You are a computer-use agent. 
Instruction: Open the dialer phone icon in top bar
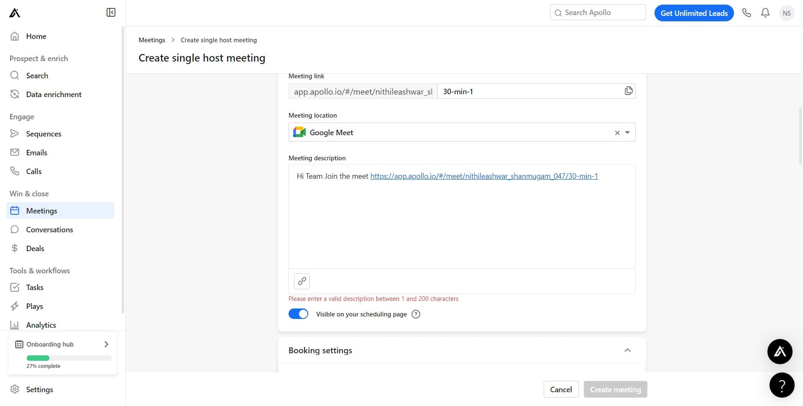[747, 13]
